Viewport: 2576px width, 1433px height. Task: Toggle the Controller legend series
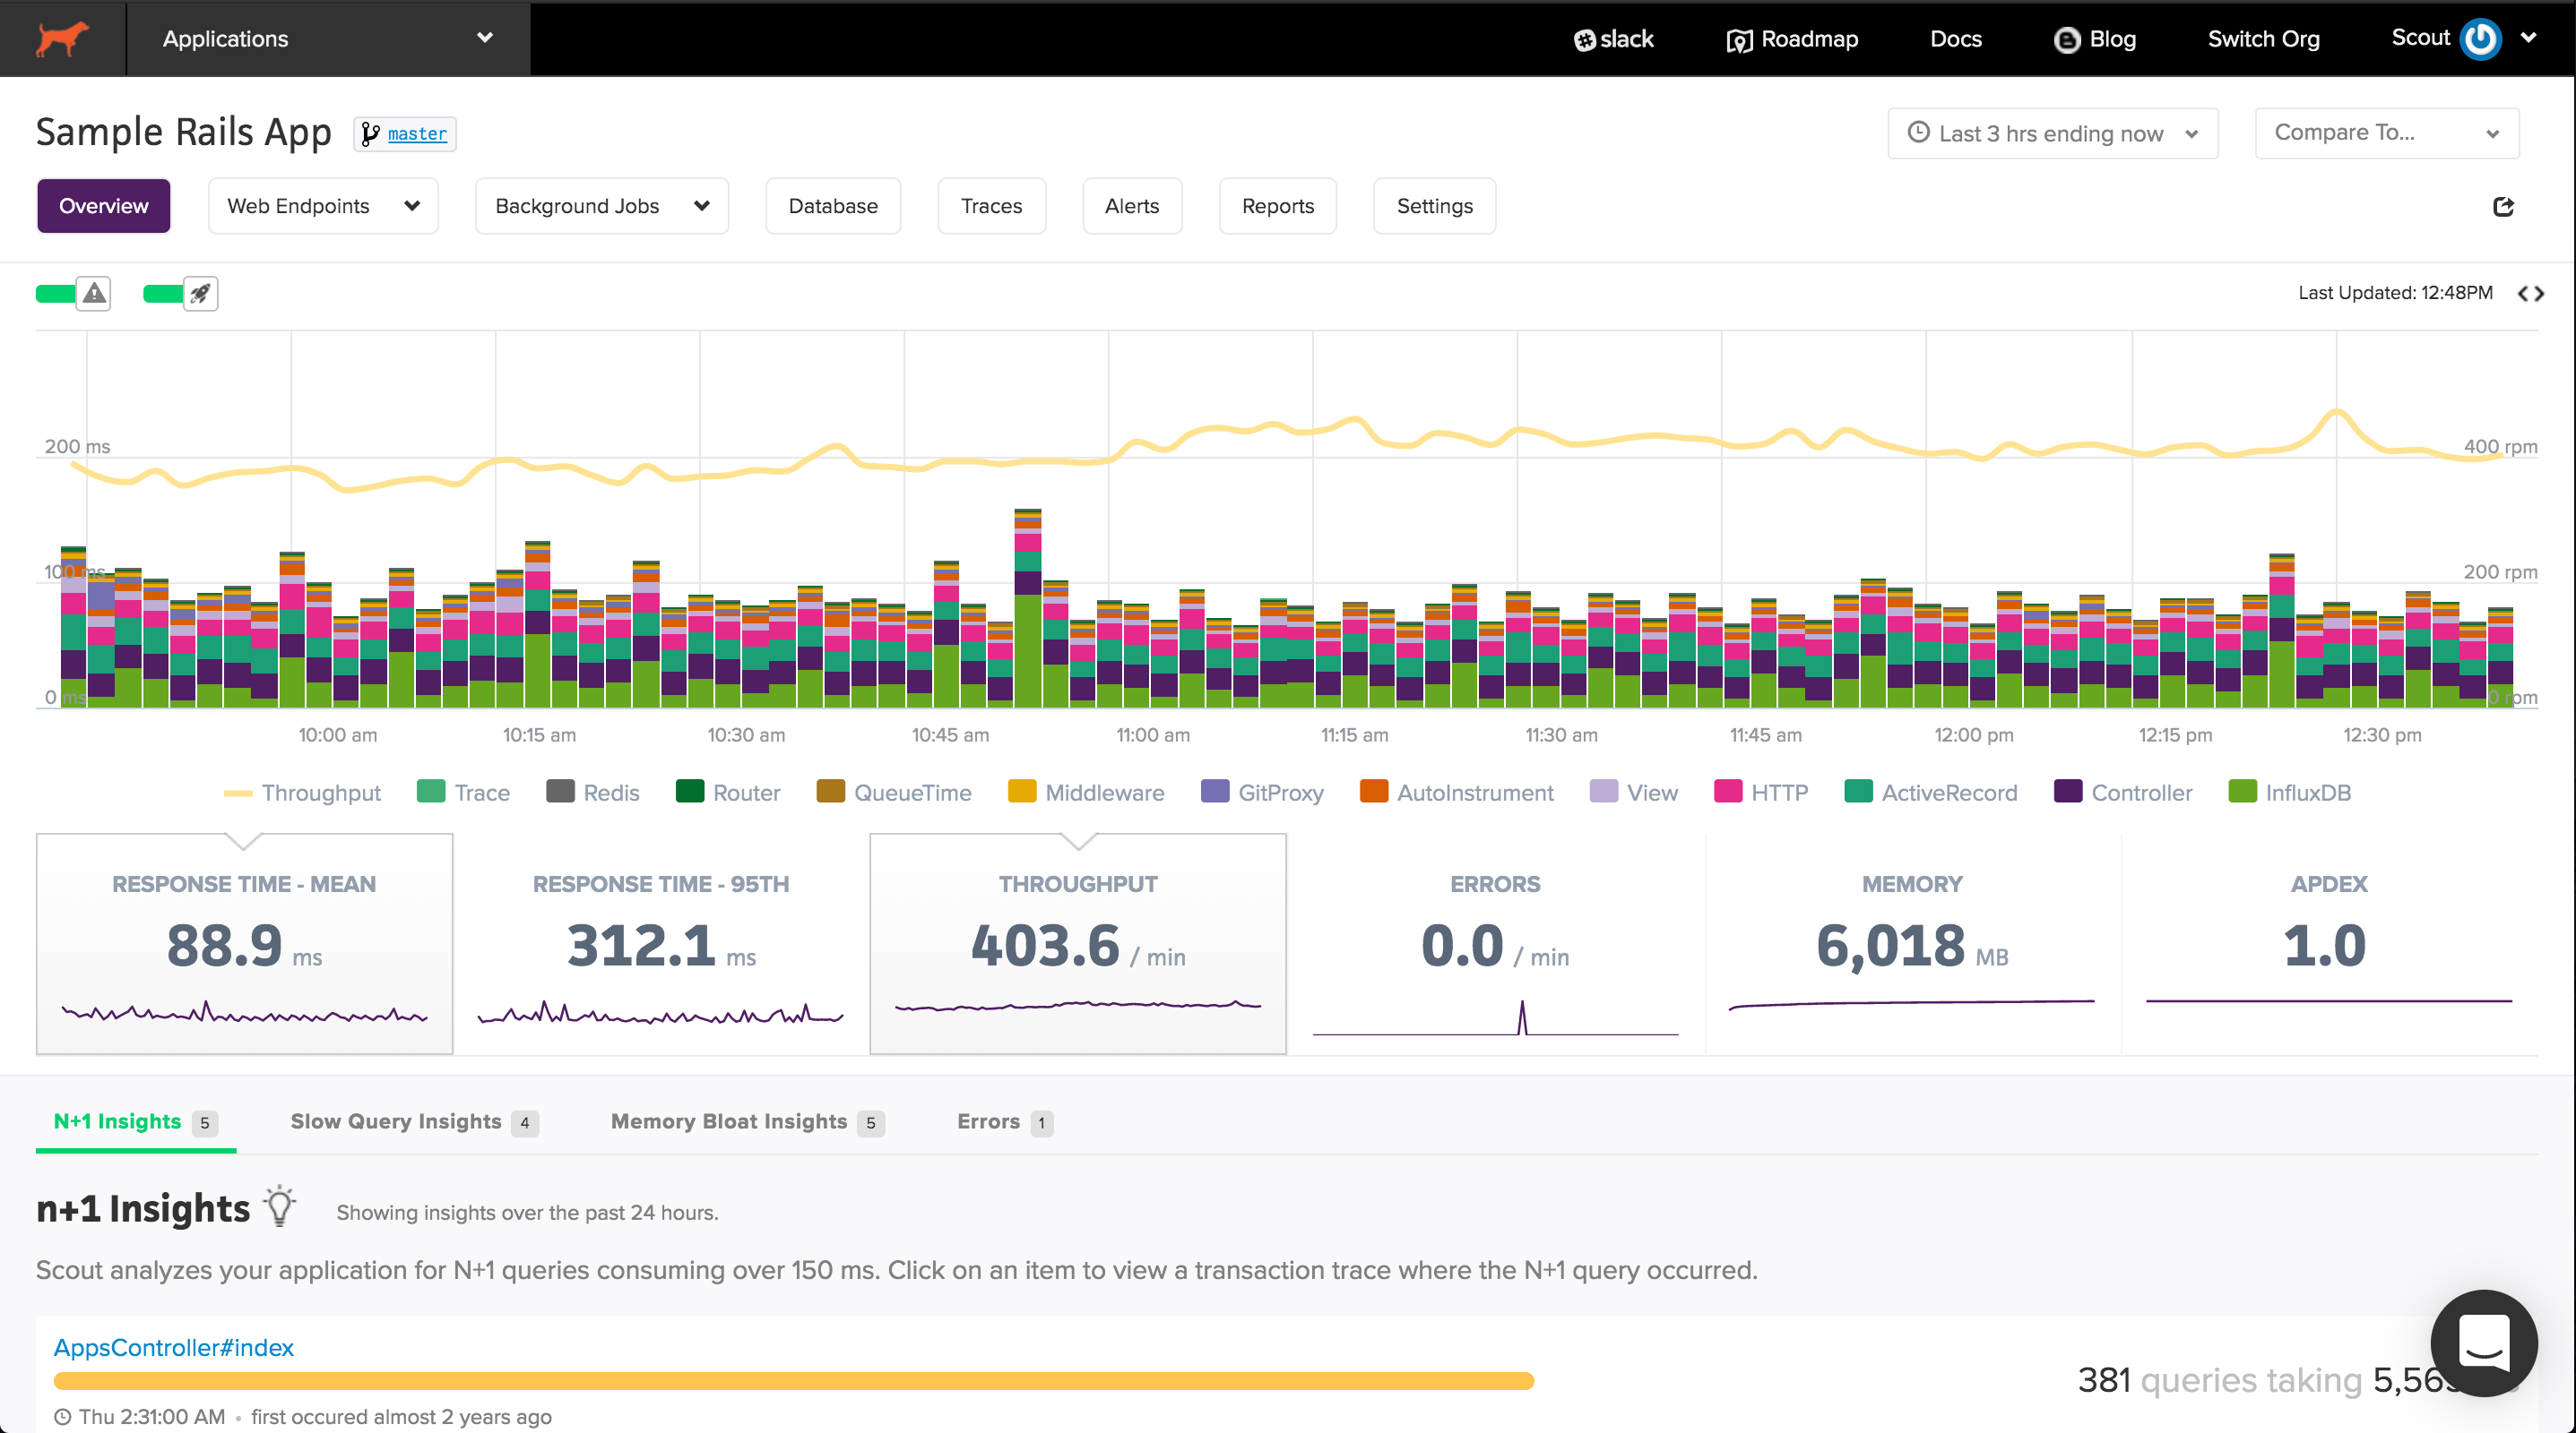click(x=2123, y=793)
